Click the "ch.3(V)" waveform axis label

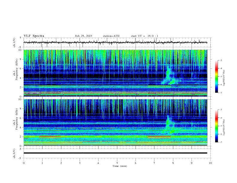pos(14,153)
